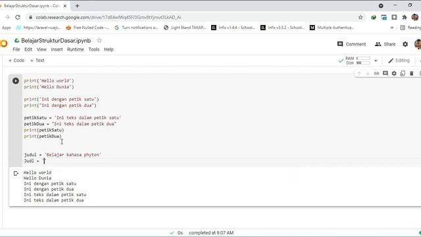Screen dimensions: 421x237
Task: Copy link to cell icon
Action: [376, 73]
